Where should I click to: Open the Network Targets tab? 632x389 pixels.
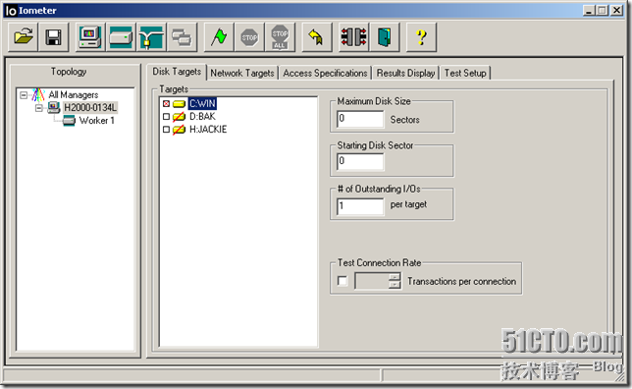(x=242, y=73)
